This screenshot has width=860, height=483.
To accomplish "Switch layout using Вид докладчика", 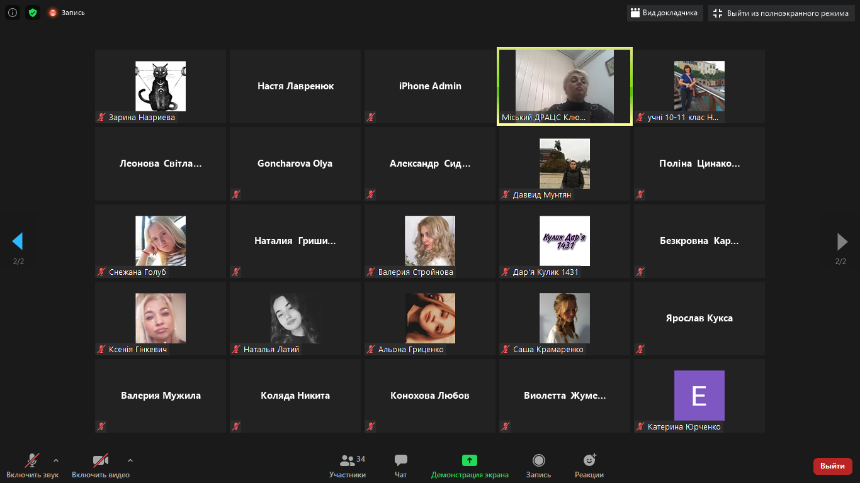I will [664, 13].
